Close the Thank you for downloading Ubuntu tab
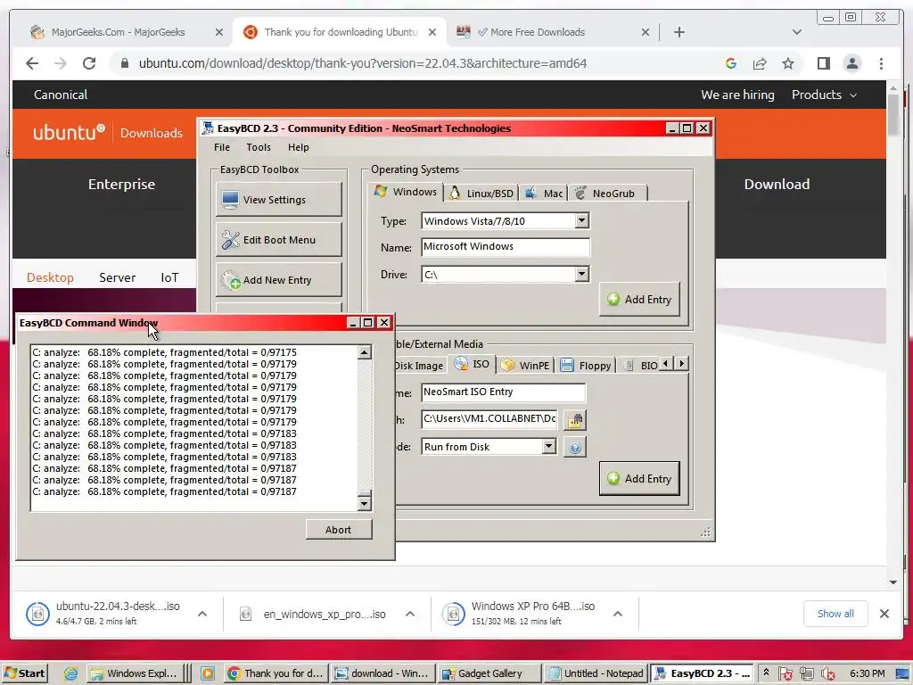 (x=432, y=32)
